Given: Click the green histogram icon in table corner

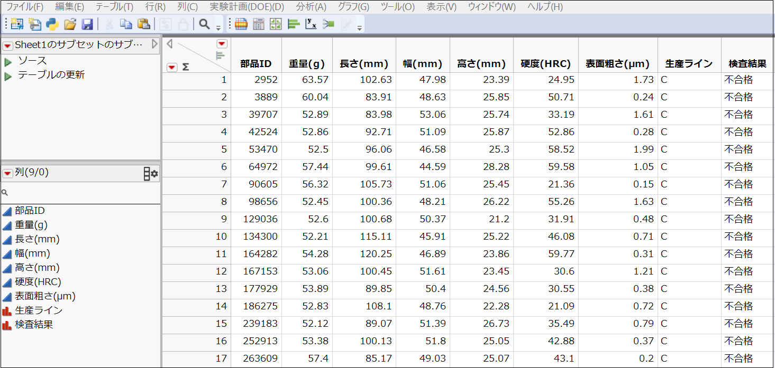Looking at the screenshot, I should (221, 55).
